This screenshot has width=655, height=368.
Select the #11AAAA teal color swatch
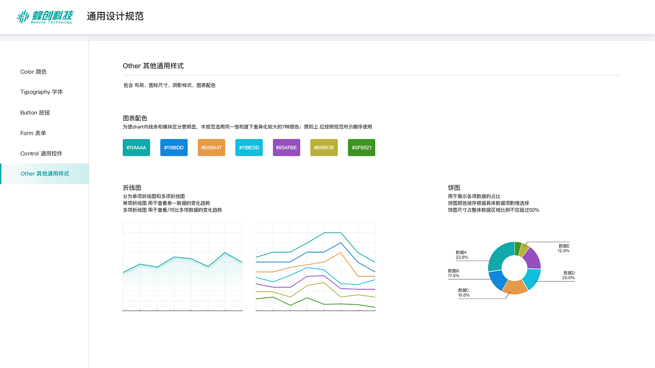coord(136,147)
